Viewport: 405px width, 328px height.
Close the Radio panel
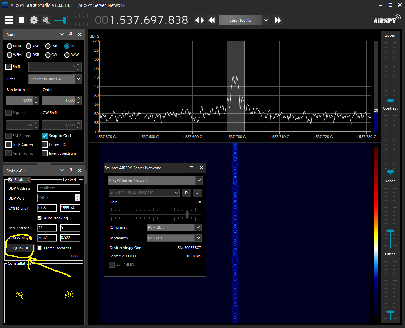tap(80, 34)
